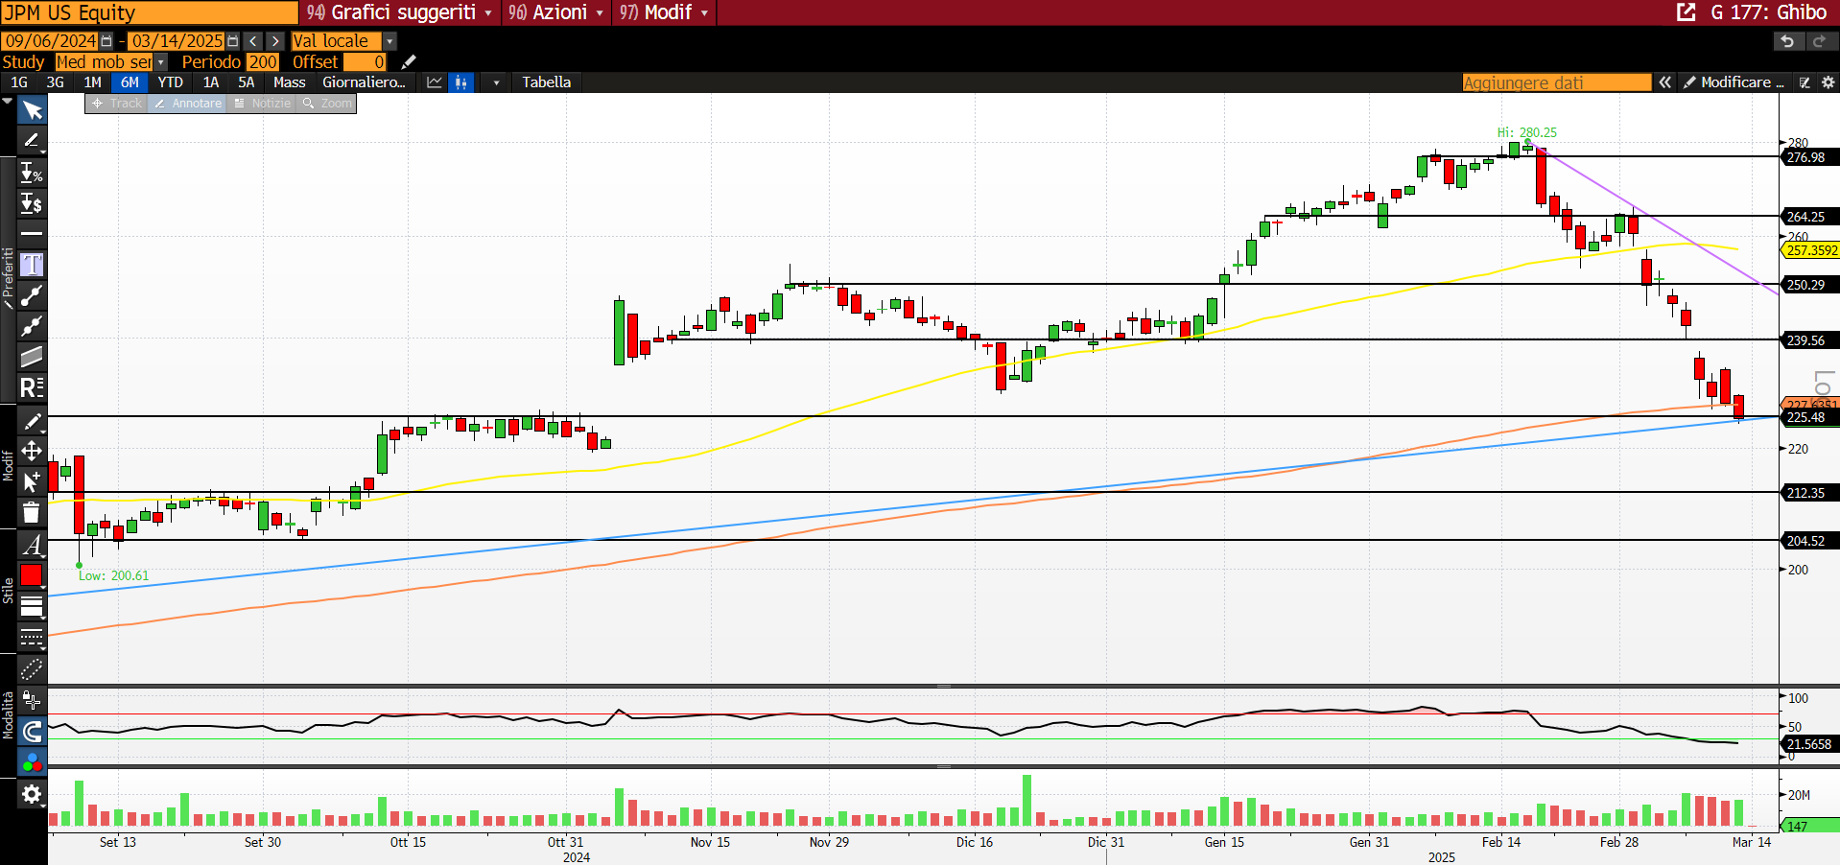Click the Notizie button
Screen dimensions: 1840x865
262,104
